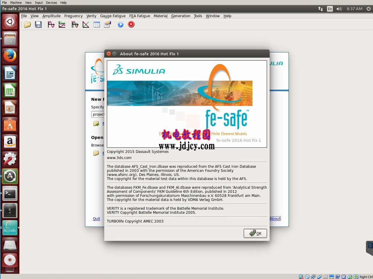373x279 pixels.
Task: Click the project name input field
Action: pos(98,114)
